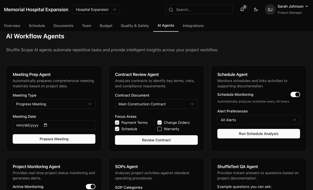Image resolution: width=313 pixels, height=190 pixels.
Task: Open the Integrations tab
Action: click(x=193, y=26)
